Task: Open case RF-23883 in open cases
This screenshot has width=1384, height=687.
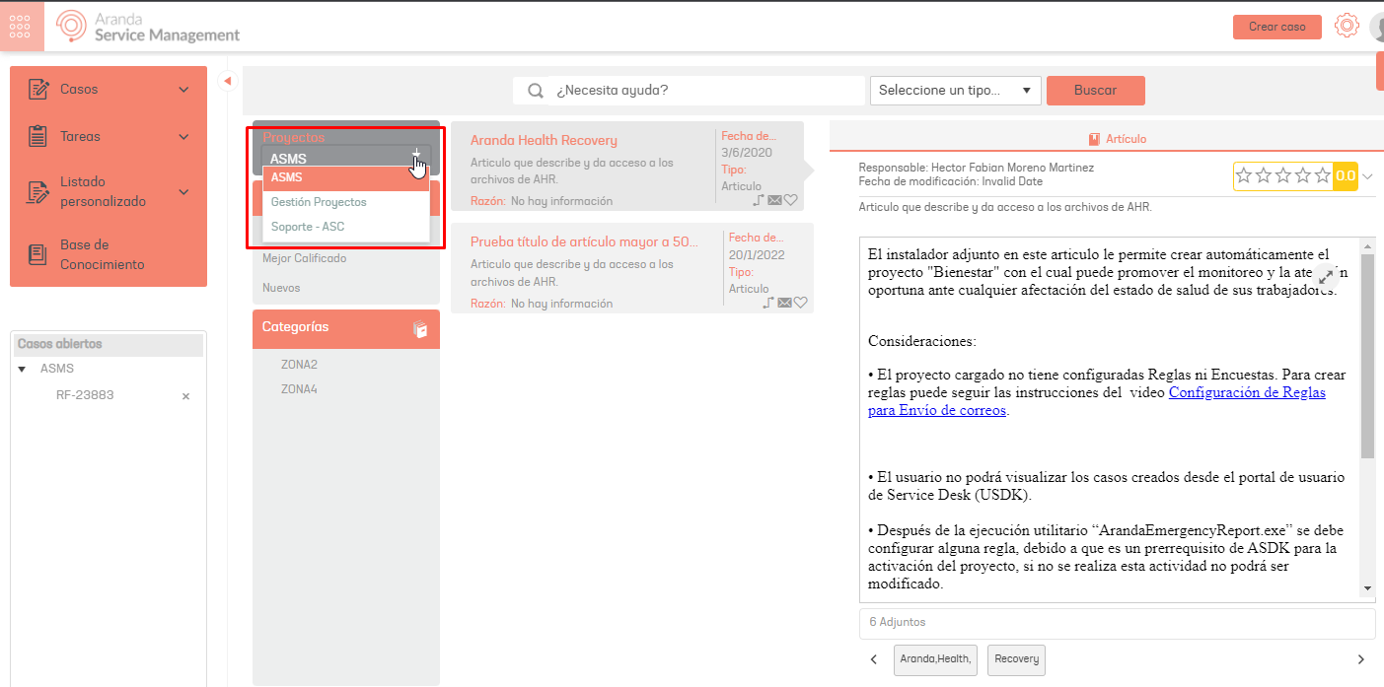Action: click(85, 395)
